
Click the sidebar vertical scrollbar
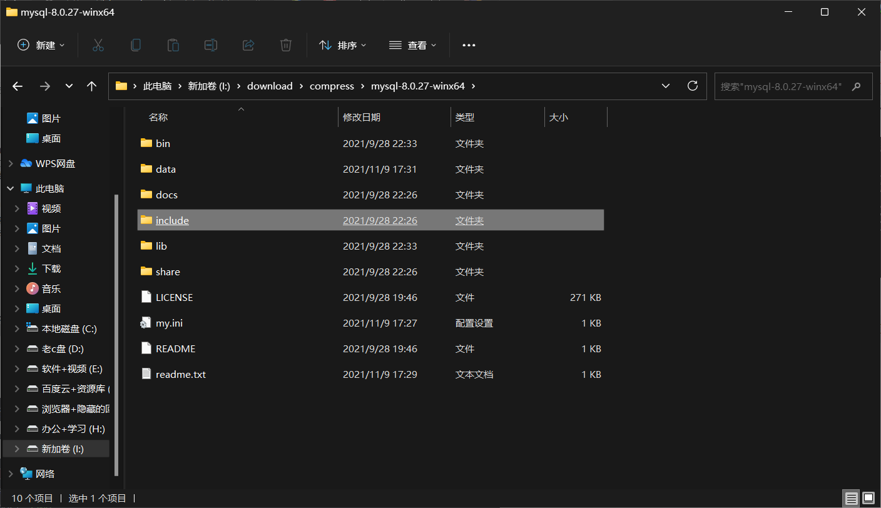coord(116,335)
